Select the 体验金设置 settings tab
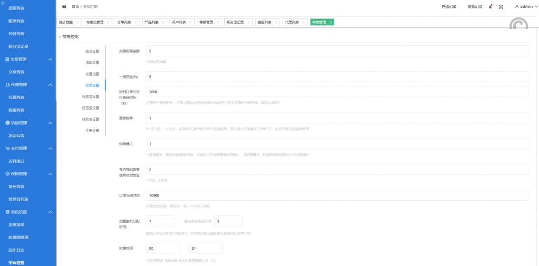The width and height of the screenshot is (539, 266). coord(91,120)
